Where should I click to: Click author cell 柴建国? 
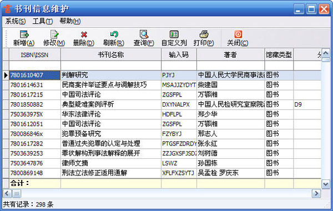pos(231,85)
